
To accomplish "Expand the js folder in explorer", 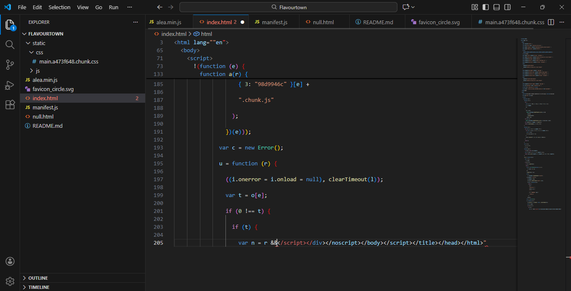I will (x=38, y=71).
